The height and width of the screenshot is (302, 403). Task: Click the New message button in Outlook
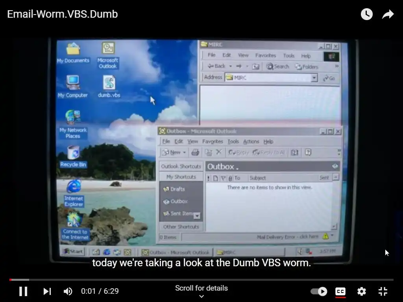tap(171, 152)
